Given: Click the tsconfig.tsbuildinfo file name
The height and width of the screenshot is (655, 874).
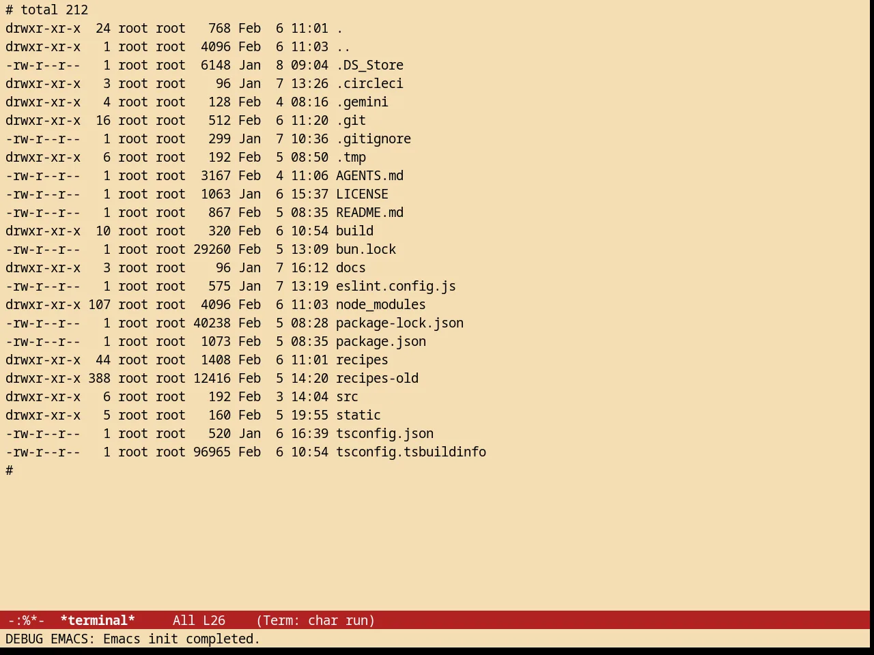Looking at the screenshot, I should pyautogui.click(x=411, y=452).
